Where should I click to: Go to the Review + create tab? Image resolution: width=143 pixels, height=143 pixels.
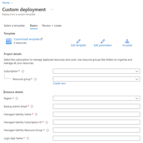[x=52, y=26]
